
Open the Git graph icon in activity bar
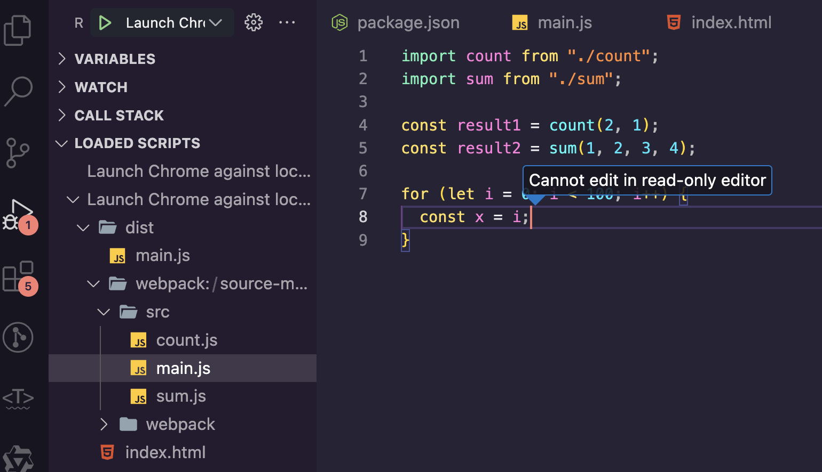click(x=18, y=337)
